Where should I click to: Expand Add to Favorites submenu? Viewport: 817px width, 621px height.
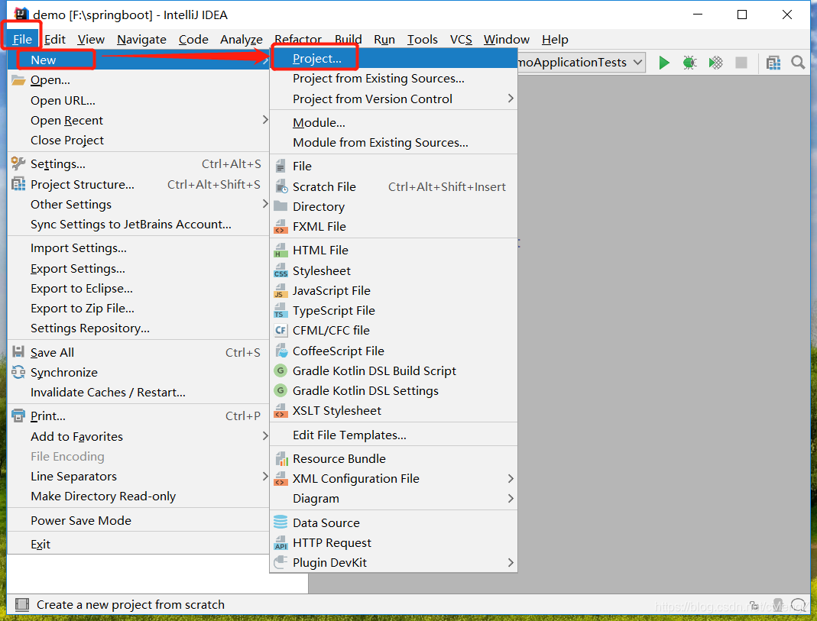(264, 436)
